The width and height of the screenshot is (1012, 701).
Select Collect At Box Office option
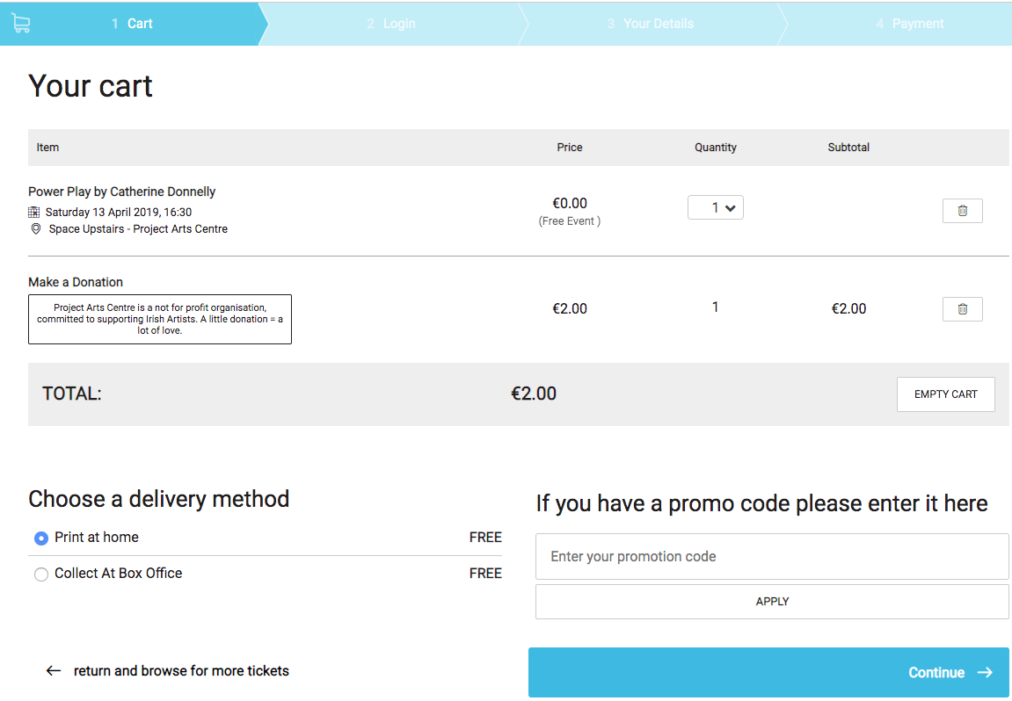click(41, 574)
